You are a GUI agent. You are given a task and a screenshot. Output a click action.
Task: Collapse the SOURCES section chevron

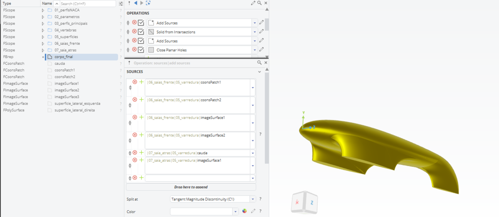coord(259,72)
